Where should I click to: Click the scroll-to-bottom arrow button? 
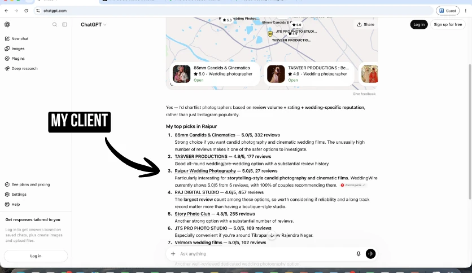point(272,235)
